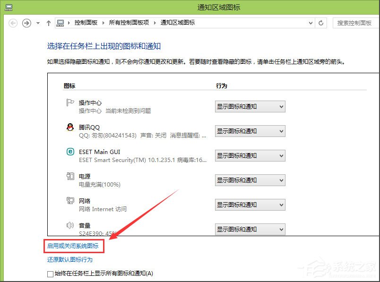Enable 始终在任务栏上显示所有图标和通知
This screenshot has height=282, width=380.
pos(50,274)
